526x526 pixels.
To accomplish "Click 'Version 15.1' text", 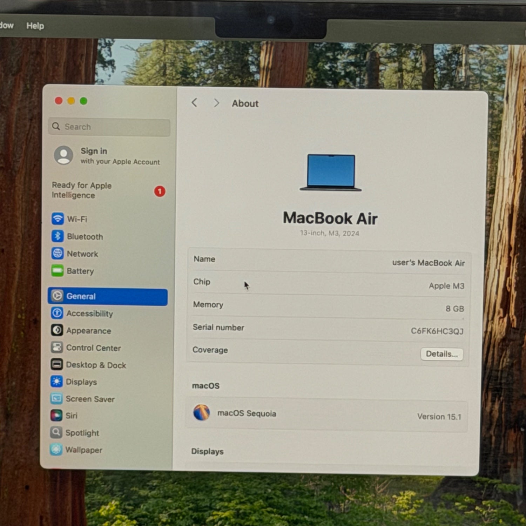I will point(439,417).
